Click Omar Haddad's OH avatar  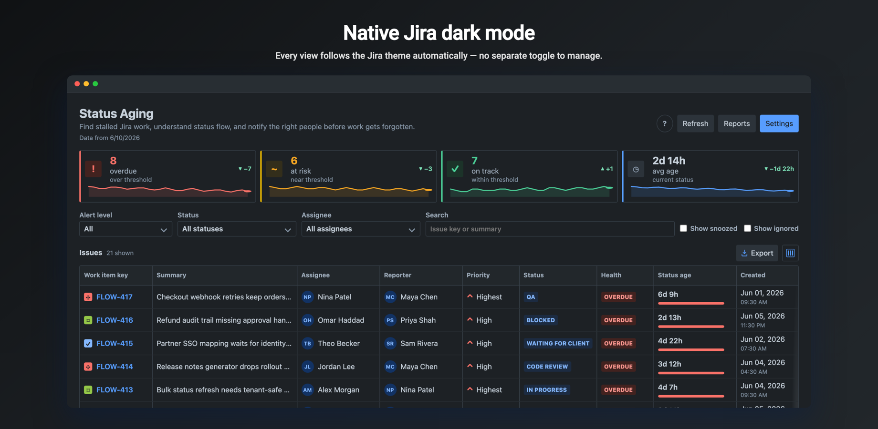(x=307, y=320)
